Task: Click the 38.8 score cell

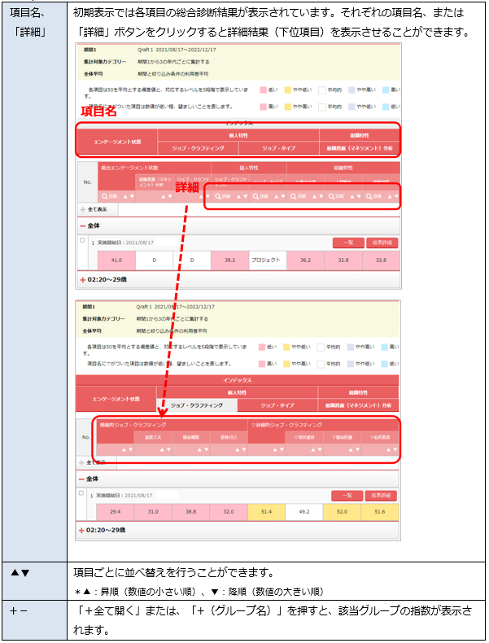Action: click(190, 512)
